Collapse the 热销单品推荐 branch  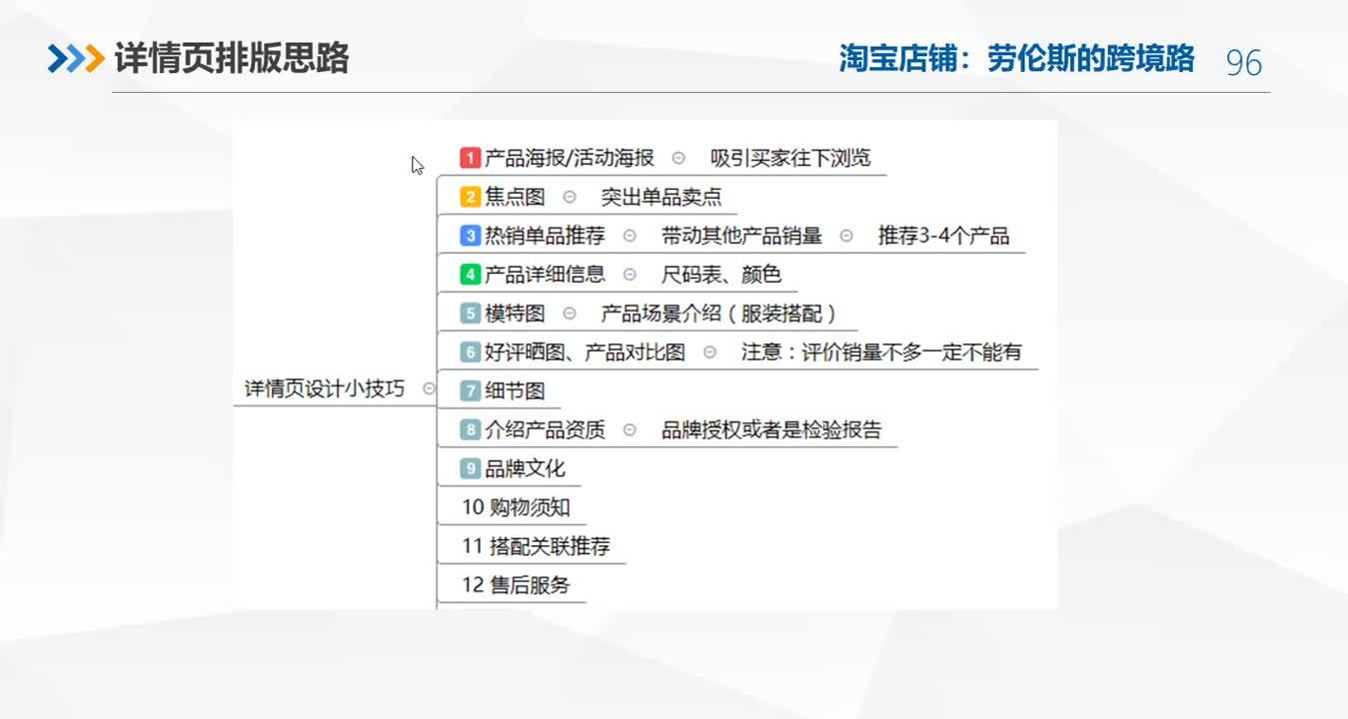coord(630,236)
